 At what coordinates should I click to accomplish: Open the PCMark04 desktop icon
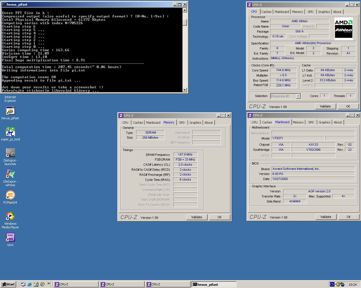click(x=10, y=197)
